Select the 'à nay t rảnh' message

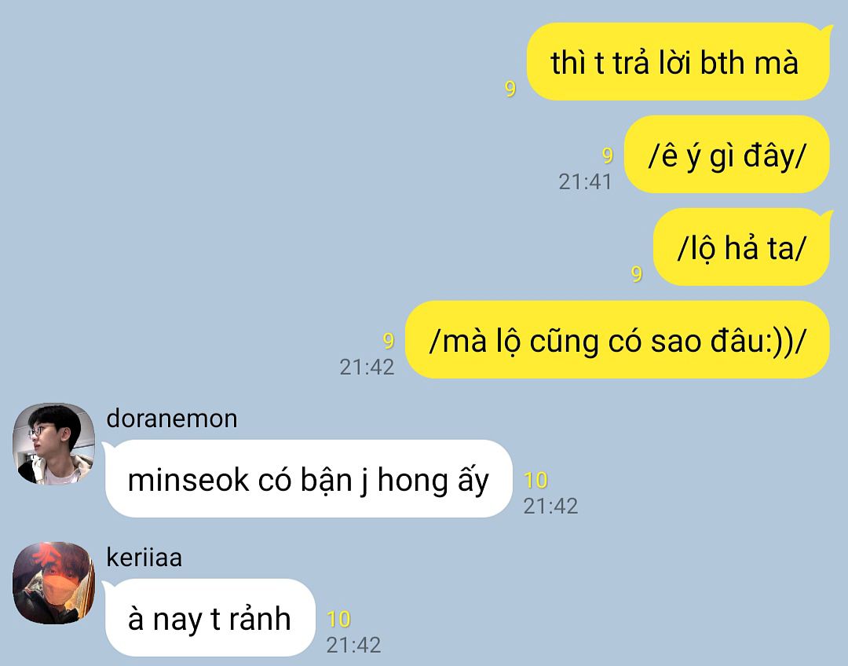[210, 618]
